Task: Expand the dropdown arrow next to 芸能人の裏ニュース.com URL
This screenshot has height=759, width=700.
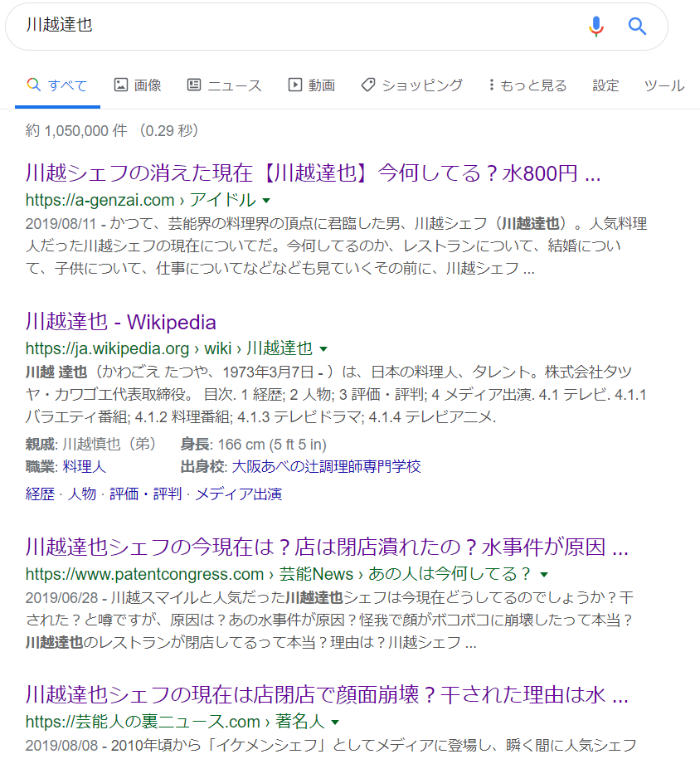Action: [x=334, y=723]
